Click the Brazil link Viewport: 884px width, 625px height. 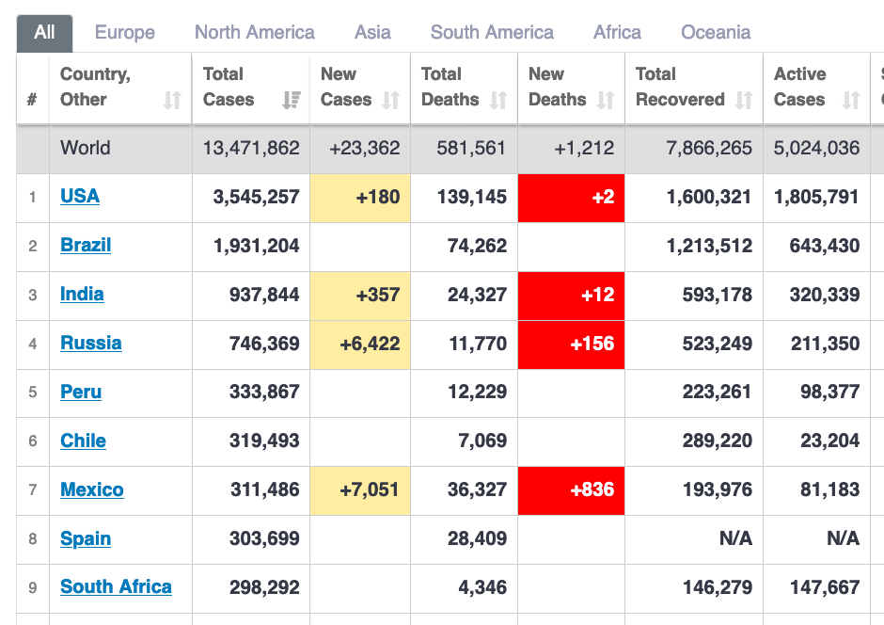(86, 246)
